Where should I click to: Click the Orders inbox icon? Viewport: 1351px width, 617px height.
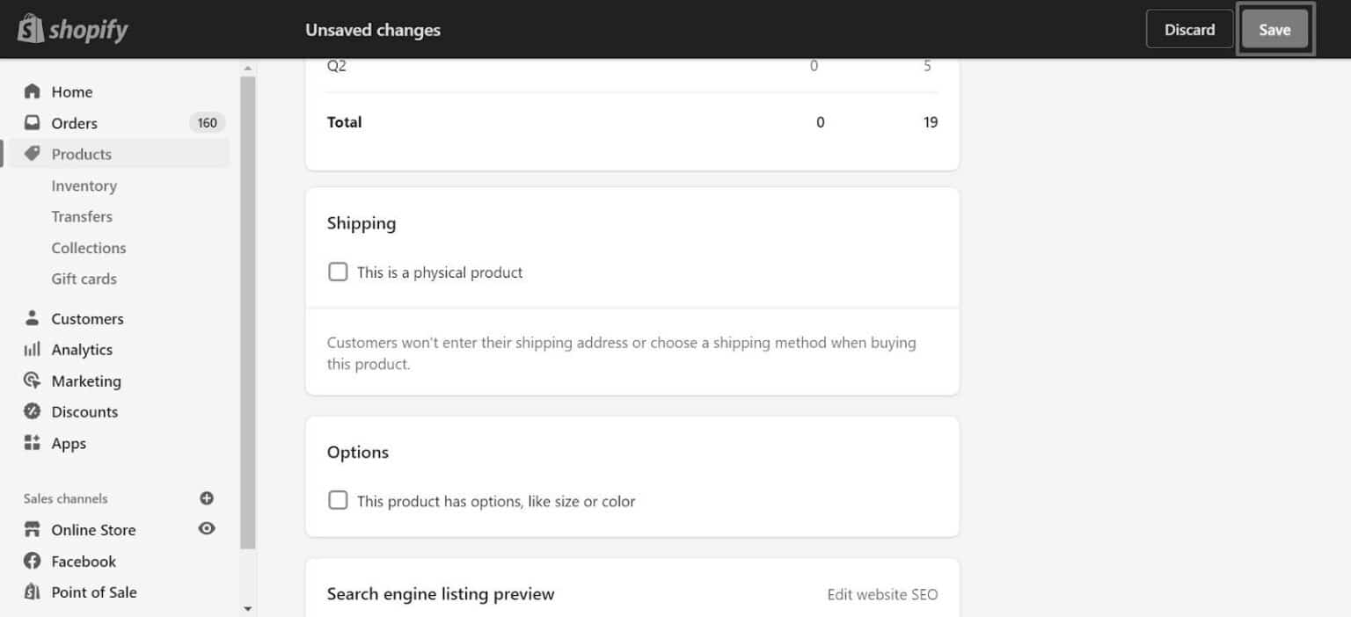tap(33, 123)
